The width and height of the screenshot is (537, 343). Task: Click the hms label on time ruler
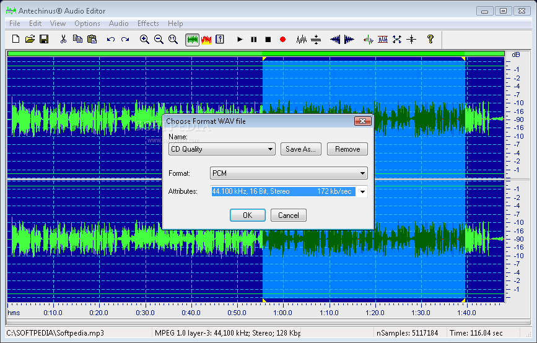pos(14,313)
